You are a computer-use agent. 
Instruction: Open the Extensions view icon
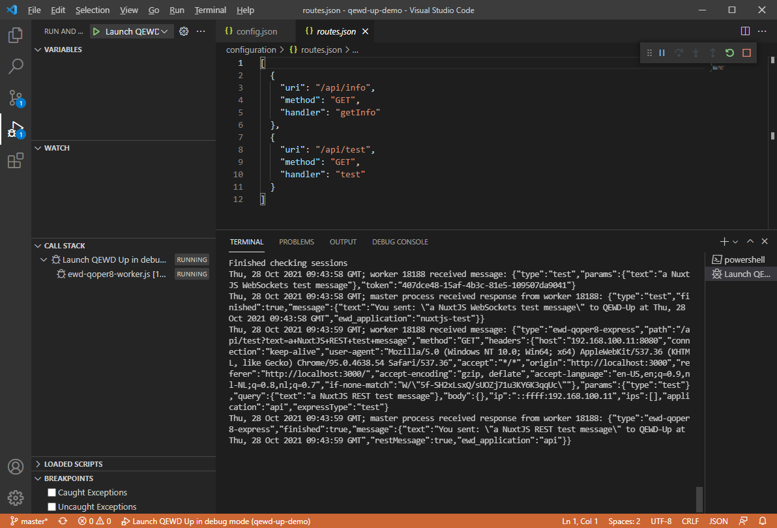(x=16, y=161)
